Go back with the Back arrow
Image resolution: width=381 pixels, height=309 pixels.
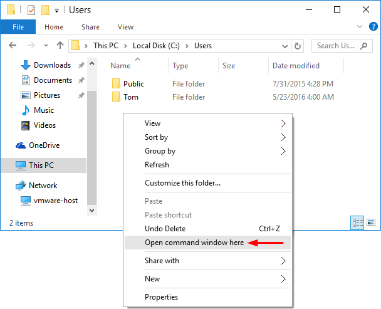tap(13, 46)
